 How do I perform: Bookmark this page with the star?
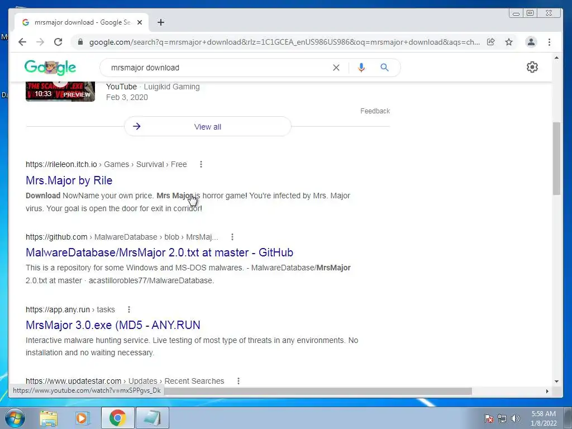point(509,42)
